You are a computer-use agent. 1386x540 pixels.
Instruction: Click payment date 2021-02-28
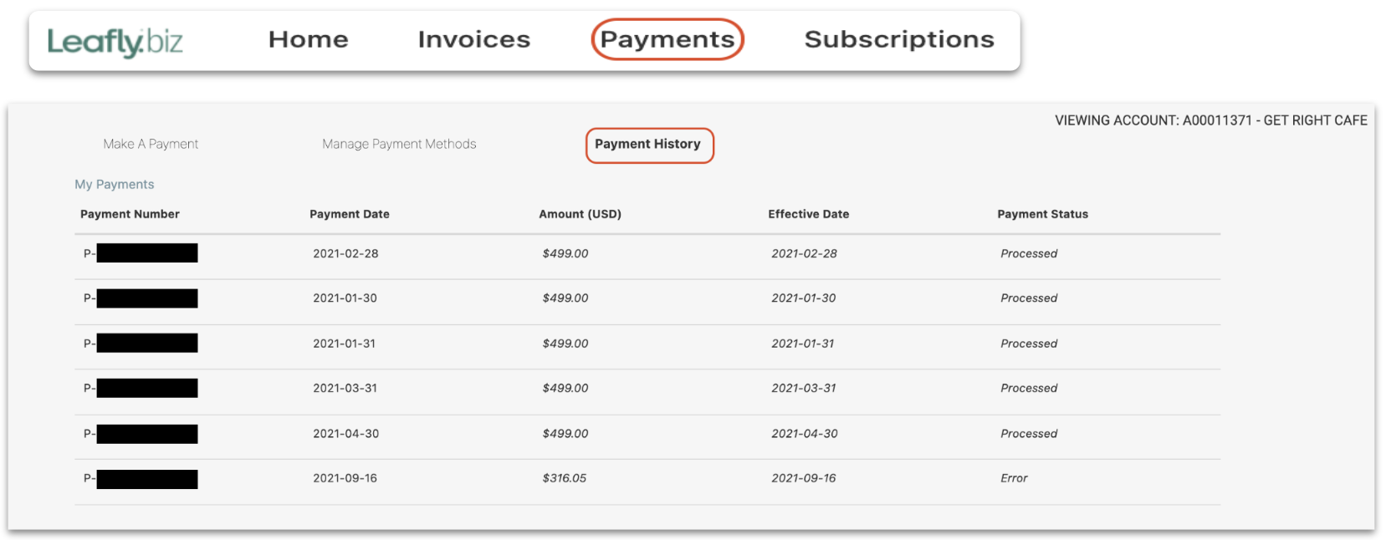tap(345, 253)
